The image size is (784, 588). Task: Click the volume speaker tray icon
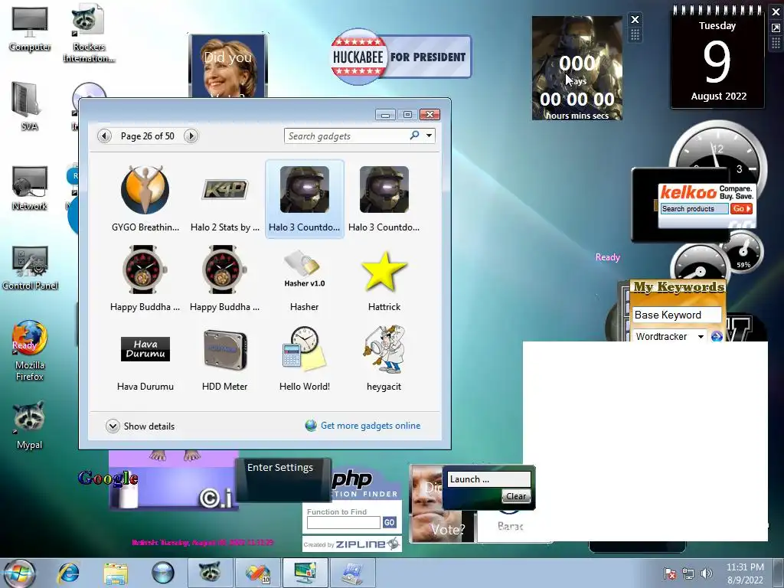tap(707, 573)
